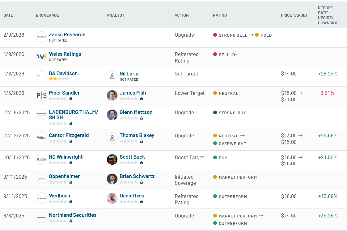View analyst James Fish's profile link
The width and height of the screenshot is (347, 231).
click(133, 93)
